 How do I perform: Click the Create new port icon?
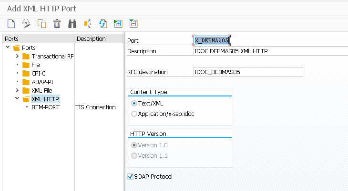pos(11,24)
